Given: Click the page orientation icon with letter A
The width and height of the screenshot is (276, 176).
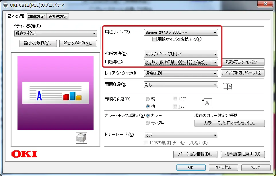Looking at the screenshot, I should pyautogui.click(x=207, y=103).
